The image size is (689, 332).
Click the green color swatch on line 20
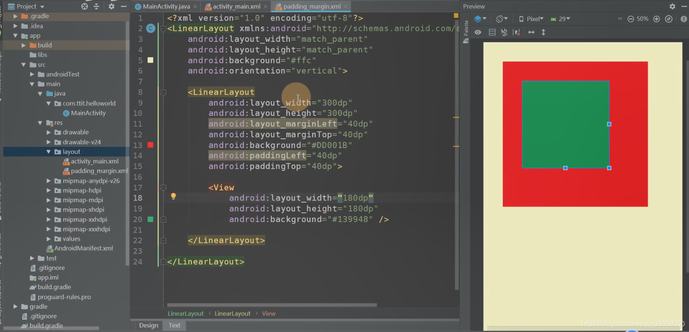(x=150, y=219)
